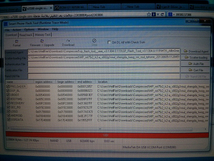Screen dimensions: 214x161
Task: Sort by region address column header
Action: [x=45, y=82]
